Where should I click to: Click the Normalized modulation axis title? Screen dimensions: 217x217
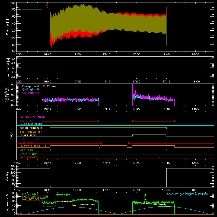click(7, 95)
